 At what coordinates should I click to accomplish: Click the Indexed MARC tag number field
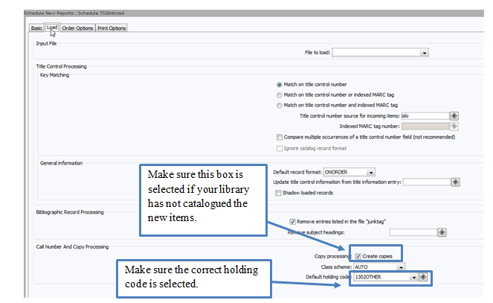pyautogui.click(x=425, y=126)
